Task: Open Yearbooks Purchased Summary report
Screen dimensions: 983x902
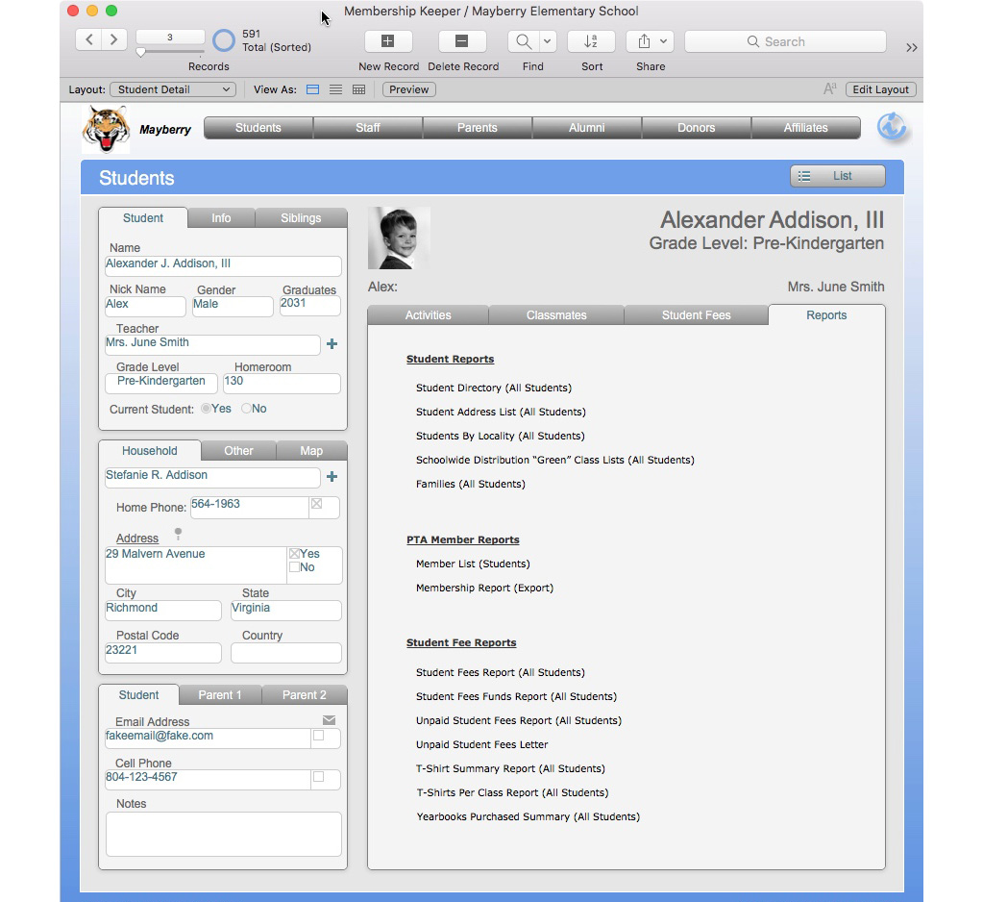Action: 528,816
